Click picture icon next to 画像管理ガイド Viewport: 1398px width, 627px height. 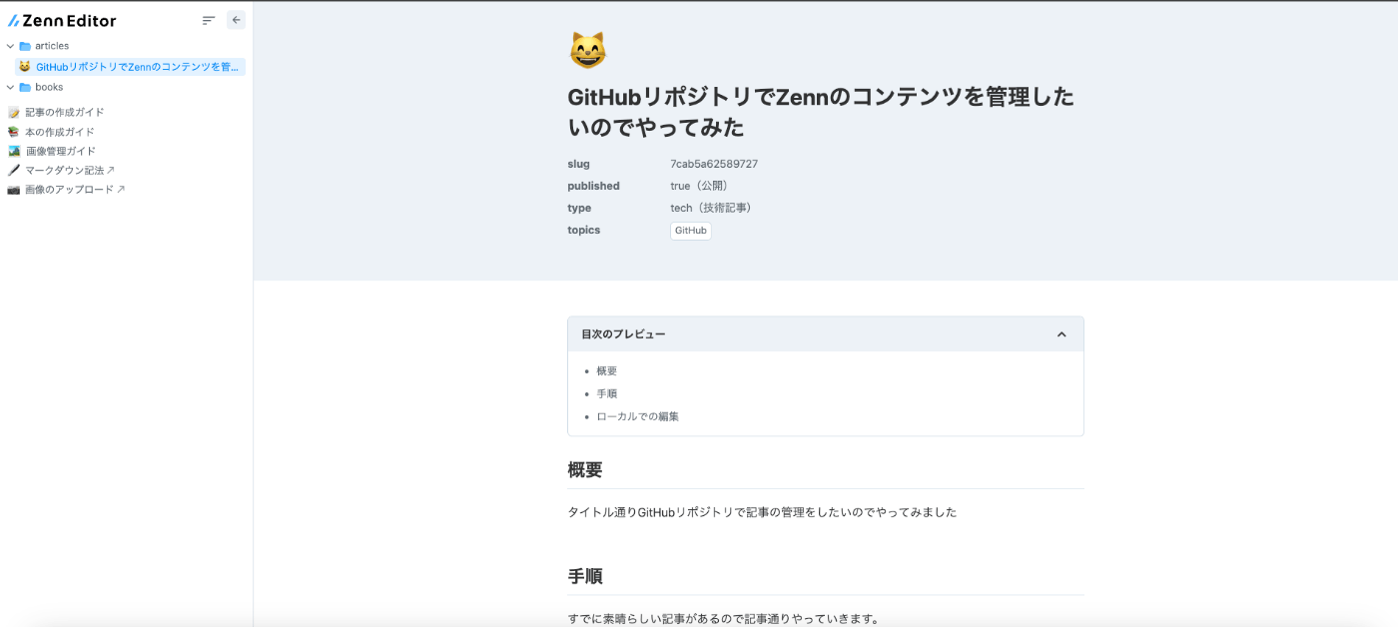pos(14,151)
